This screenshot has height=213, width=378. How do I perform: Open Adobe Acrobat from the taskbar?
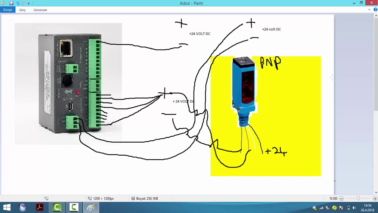[x=40, y=207]
